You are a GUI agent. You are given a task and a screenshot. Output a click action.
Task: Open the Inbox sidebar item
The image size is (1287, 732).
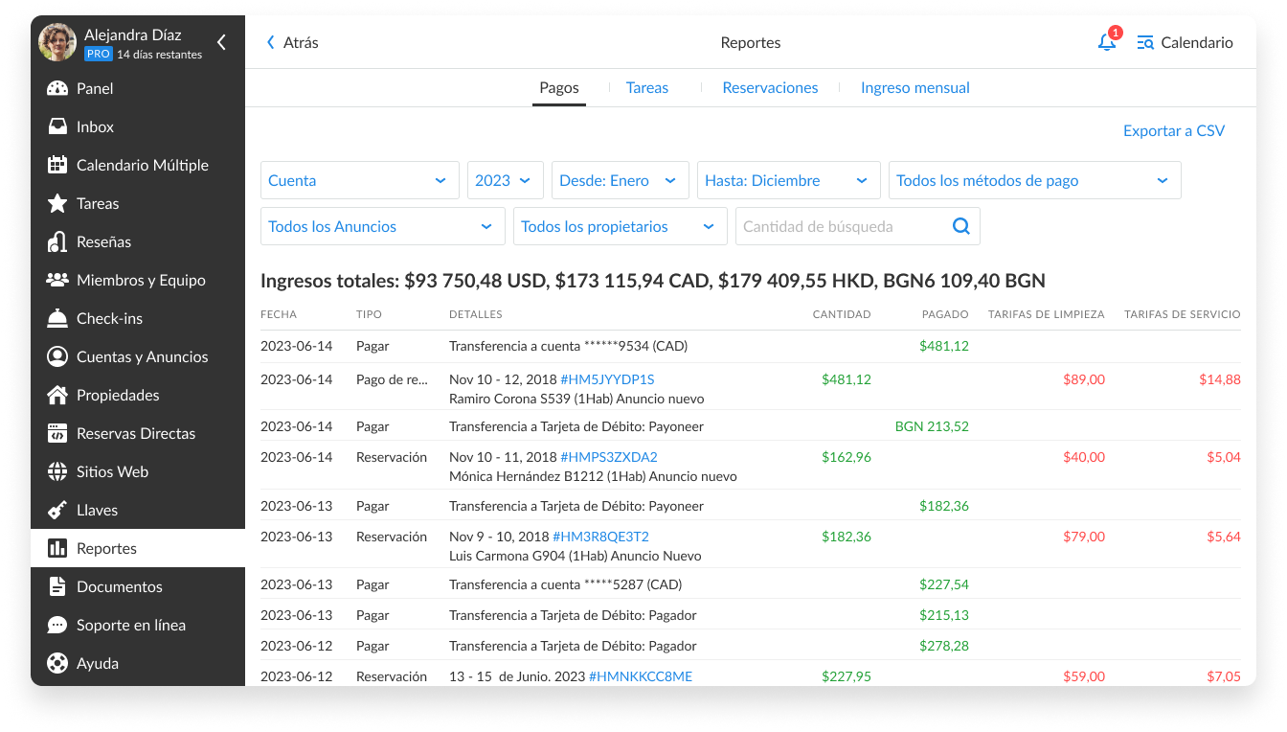pyautogui.click(x=95, y=126)
